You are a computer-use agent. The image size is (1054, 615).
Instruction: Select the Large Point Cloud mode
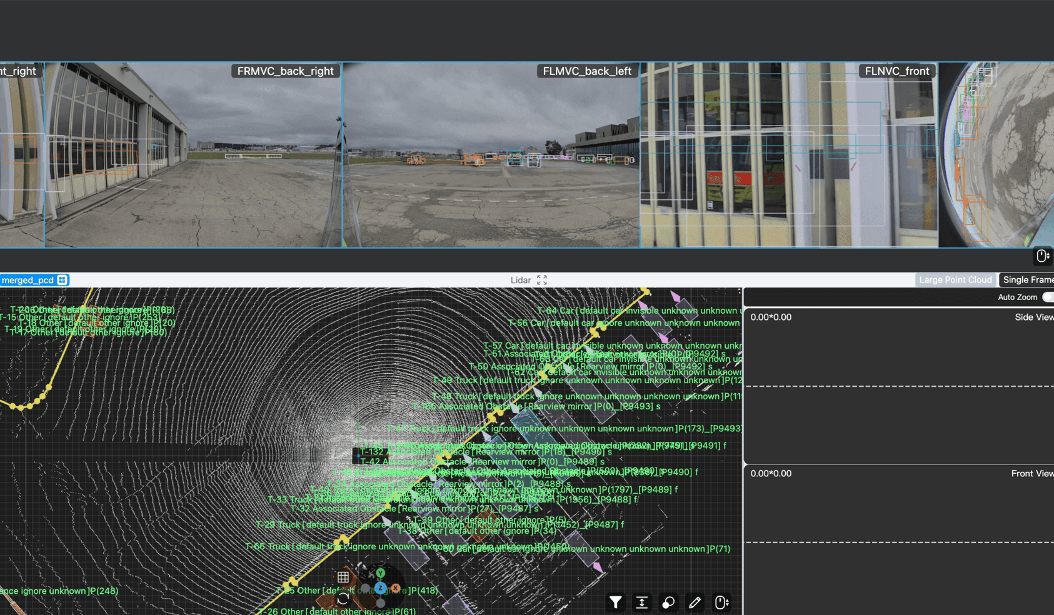click(x=955, y=280)
